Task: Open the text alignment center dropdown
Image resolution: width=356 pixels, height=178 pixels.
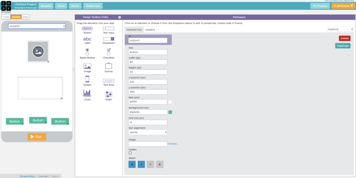Action: (148, 132)
